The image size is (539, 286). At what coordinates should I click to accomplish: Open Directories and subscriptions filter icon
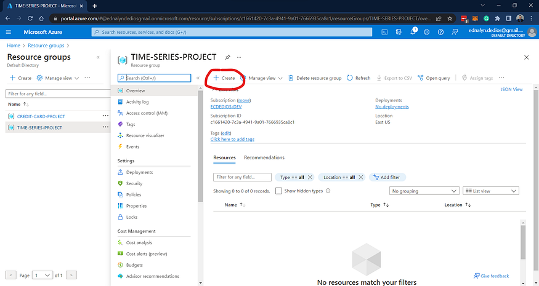click(x=399, y=32)
